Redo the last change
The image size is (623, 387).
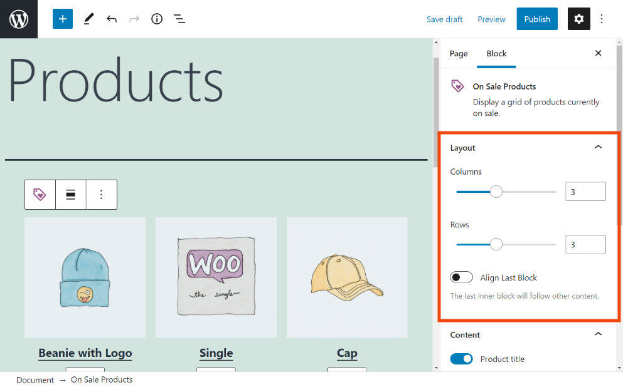[134, 19]
